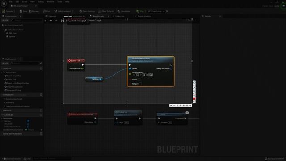This screenshot has width=286, height=161.
Task: Collapse the VARIABLES section
Action: click(2, 115)
